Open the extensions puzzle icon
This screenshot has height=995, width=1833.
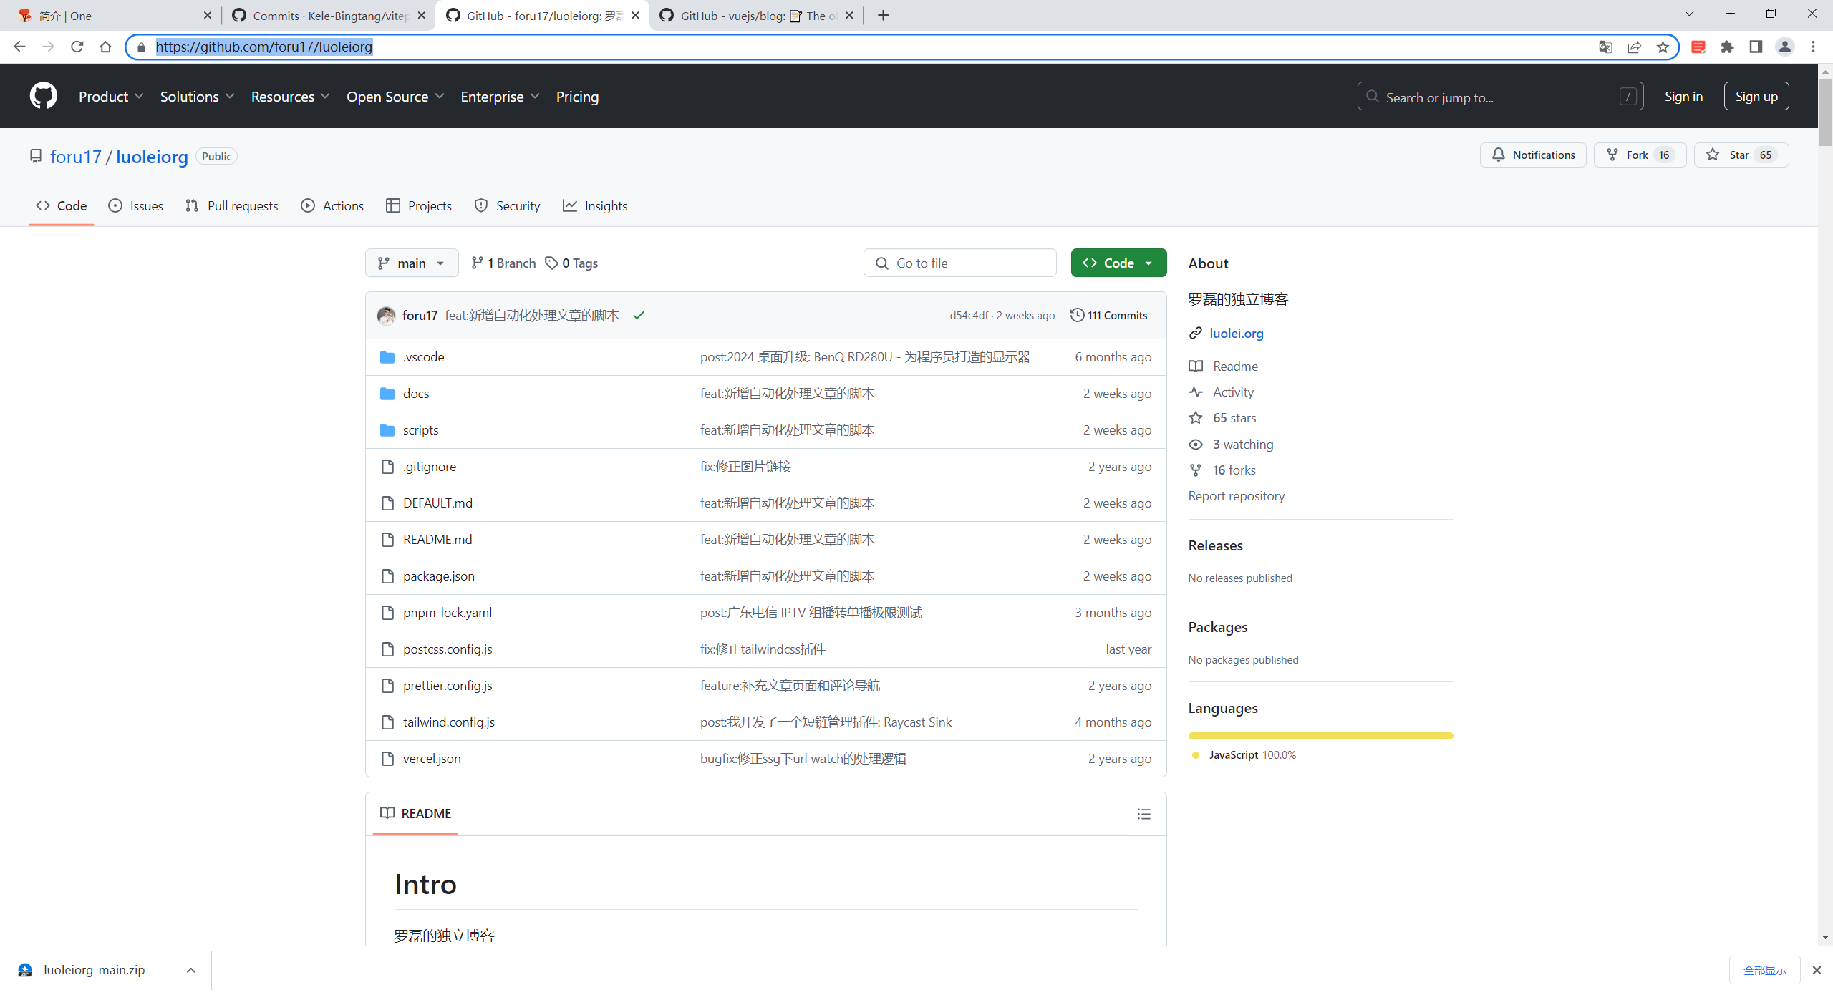[1728, 47]
